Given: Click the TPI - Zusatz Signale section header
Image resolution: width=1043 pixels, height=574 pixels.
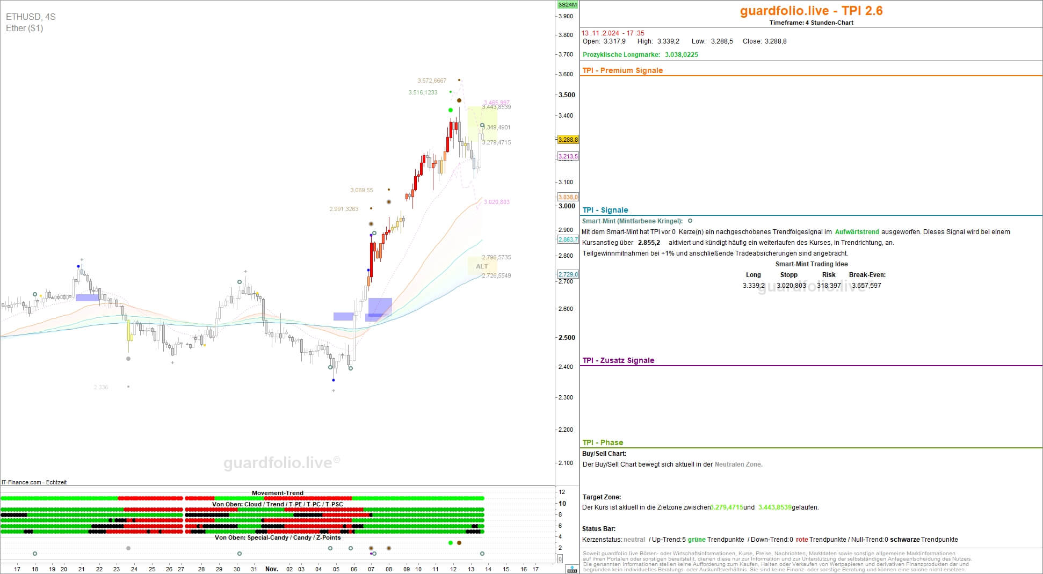Looking at the screenshot, I should pyautogui.click(x=618, y=360).
